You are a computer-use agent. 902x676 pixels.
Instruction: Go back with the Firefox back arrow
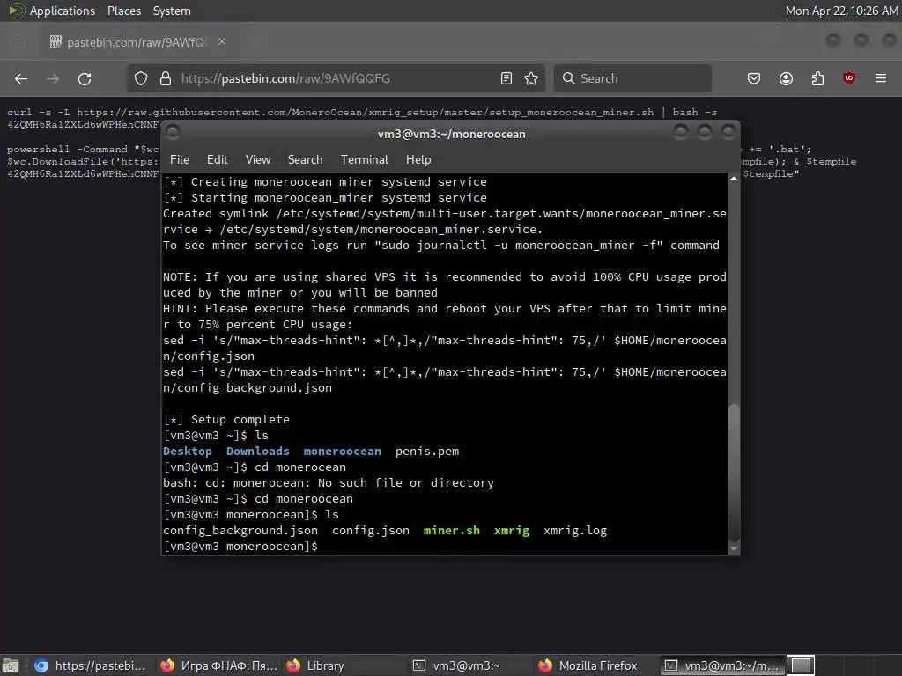point(21,78)
